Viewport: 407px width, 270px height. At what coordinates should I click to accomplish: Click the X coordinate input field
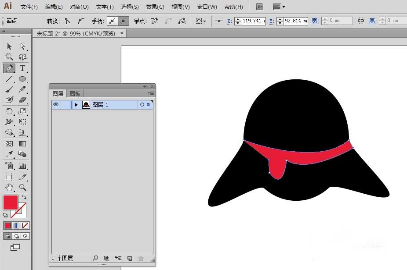pyautogui.click(x=253, y=21)
